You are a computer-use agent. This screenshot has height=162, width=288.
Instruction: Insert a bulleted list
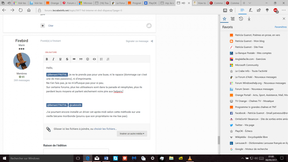tap(101, 59)
